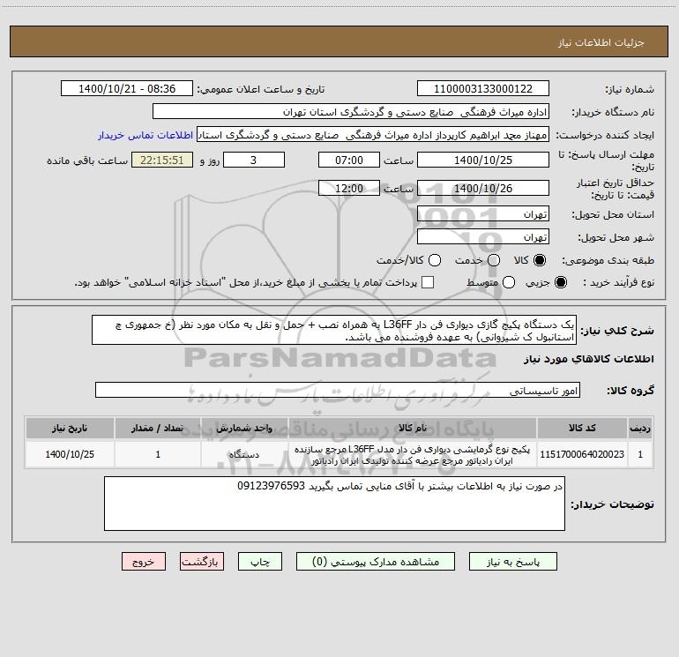Image resolution: width=679 pixels, height=657 pixels.
Task: Click the اطلاعات کالاهای مورد نیاز heading
Action: (x=588, y=359)
